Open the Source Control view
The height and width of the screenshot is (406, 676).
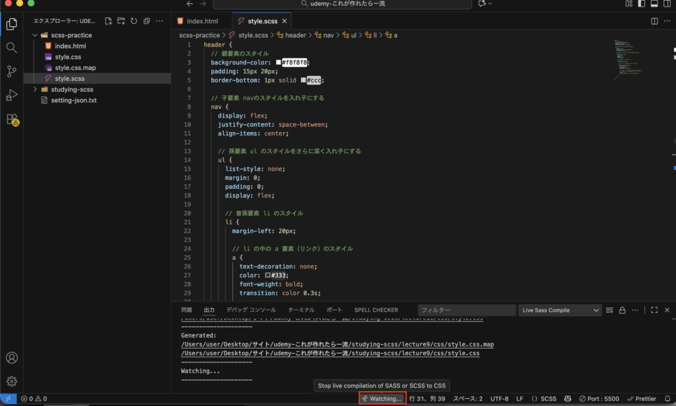[11, 71]
